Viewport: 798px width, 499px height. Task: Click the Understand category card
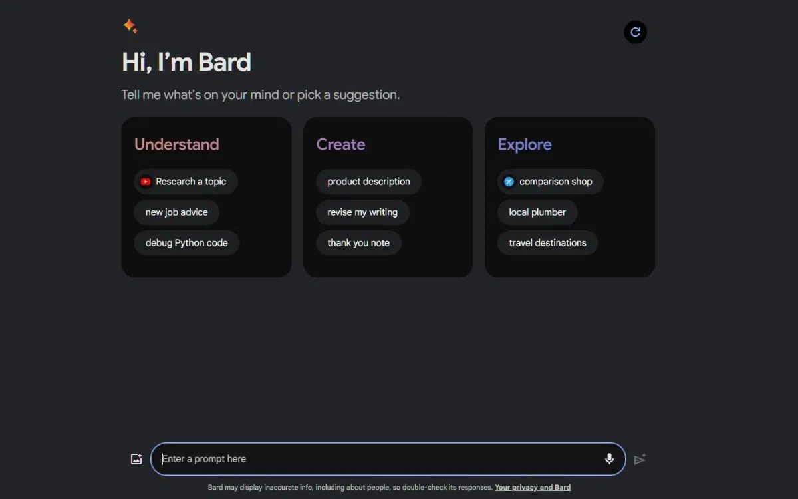click(x=206, y=197)
